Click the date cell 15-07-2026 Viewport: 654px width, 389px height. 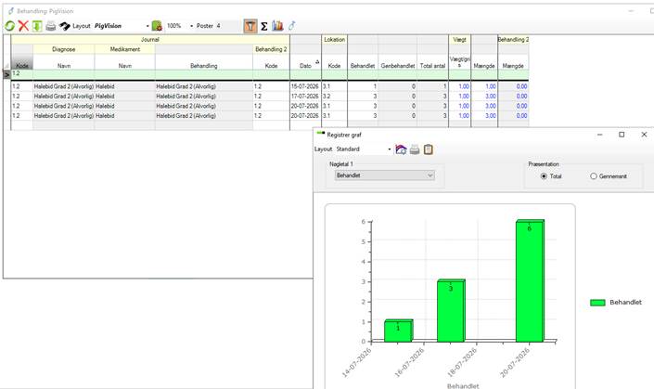pos(305,86)
